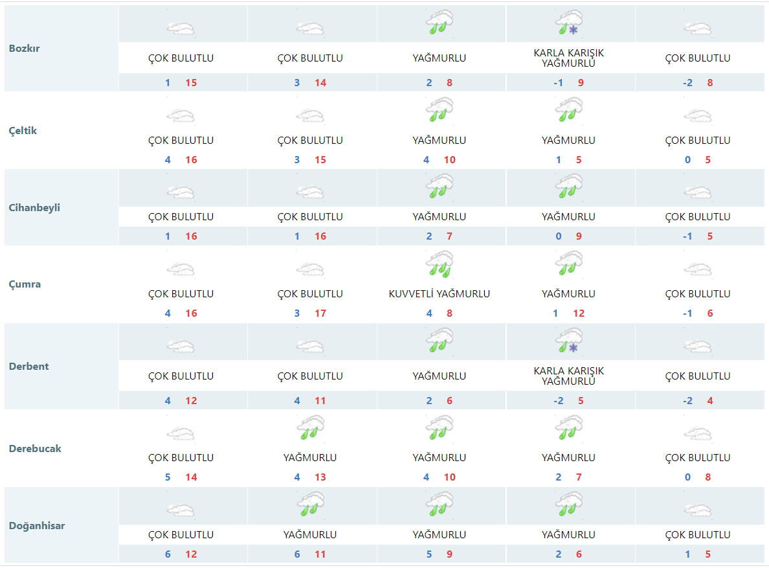Select the Doğanhisar district name
Image resolution: width=769 pixels, height=568 pixels.
pyautogui.click(x=37, y=525)
